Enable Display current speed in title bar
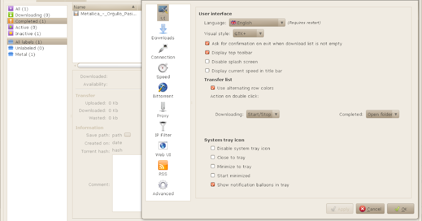 tap(207, 71)
